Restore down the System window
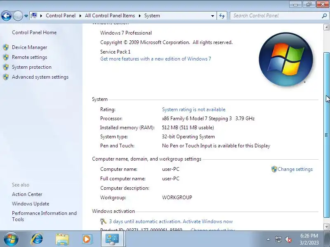 tap(309, 5)
